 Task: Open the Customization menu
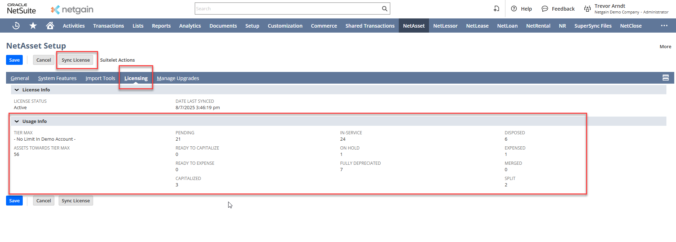click(285, 26)
